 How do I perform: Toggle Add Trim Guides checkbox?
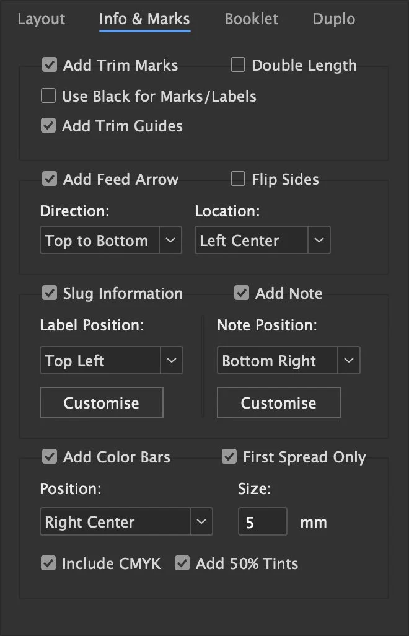[x=48, y=125]
